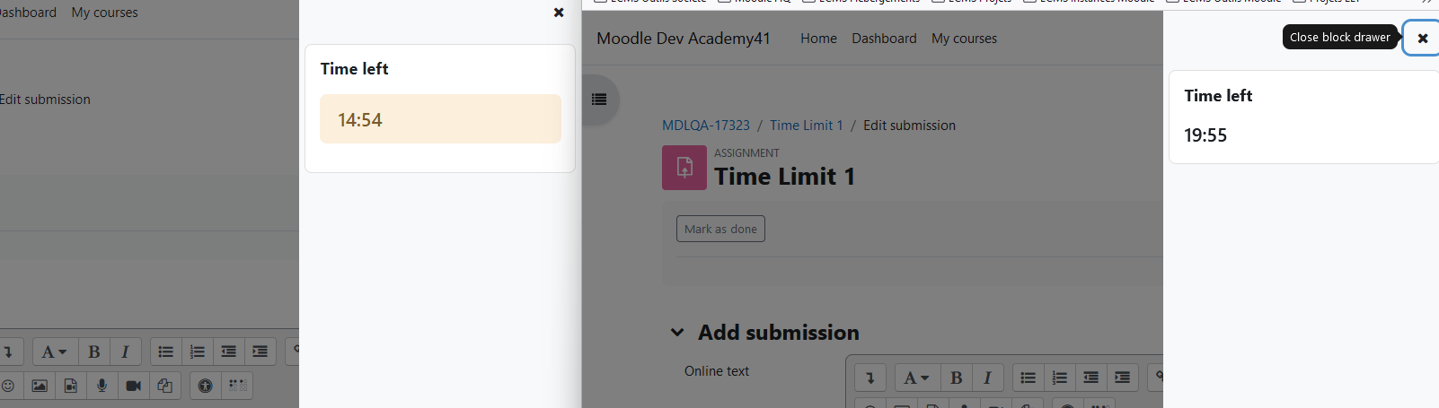The height and width of the screenshot is (408, 1439).
Task: Collapse the Add submission section chevron
Action: 677,333
